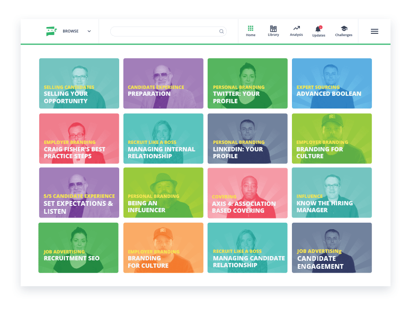Viewport: 417px width, 309px height.
Task: Open Being an Influencer card
Action: [x=163, y=193]
